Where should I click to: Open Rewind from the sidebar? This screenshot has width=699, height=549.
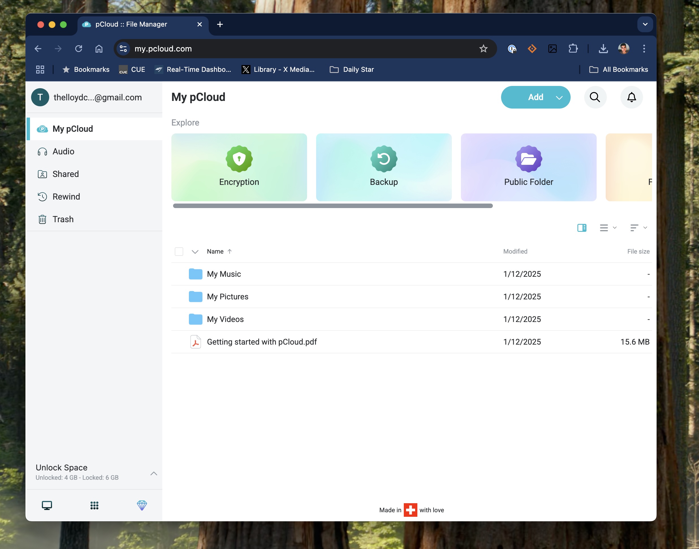pos(66,196)
